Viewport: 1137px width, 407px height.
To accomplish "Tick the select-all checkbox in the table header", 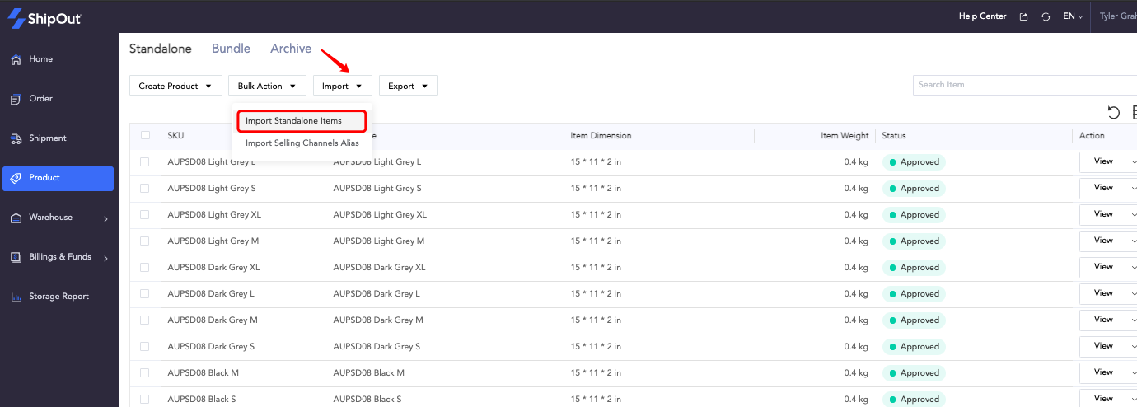I will click(145, 136).
